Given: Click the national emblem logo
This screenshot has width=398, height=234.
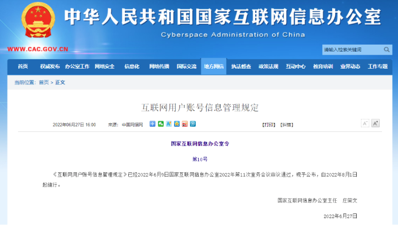Looking at the screenshot, I should point(38,21).
